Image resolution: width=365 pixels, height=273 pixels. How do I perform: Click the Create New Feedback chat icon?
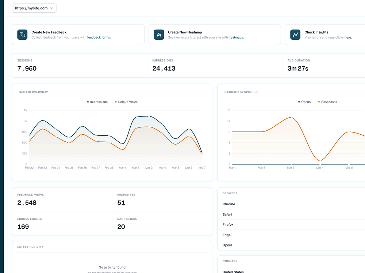coord(22,35)
